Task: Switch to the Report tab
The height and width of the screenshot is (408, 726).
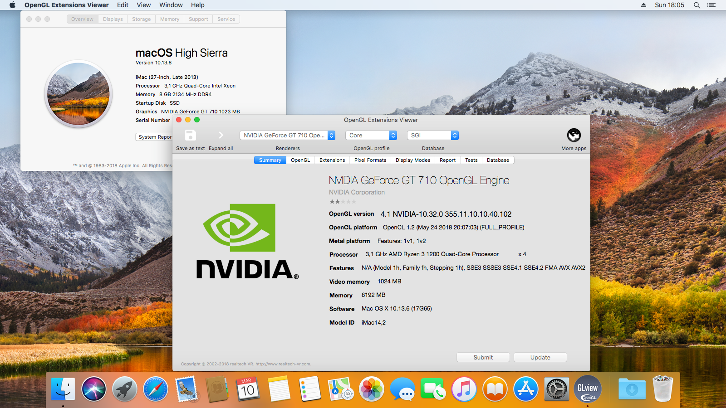Action: coord(447,160)
